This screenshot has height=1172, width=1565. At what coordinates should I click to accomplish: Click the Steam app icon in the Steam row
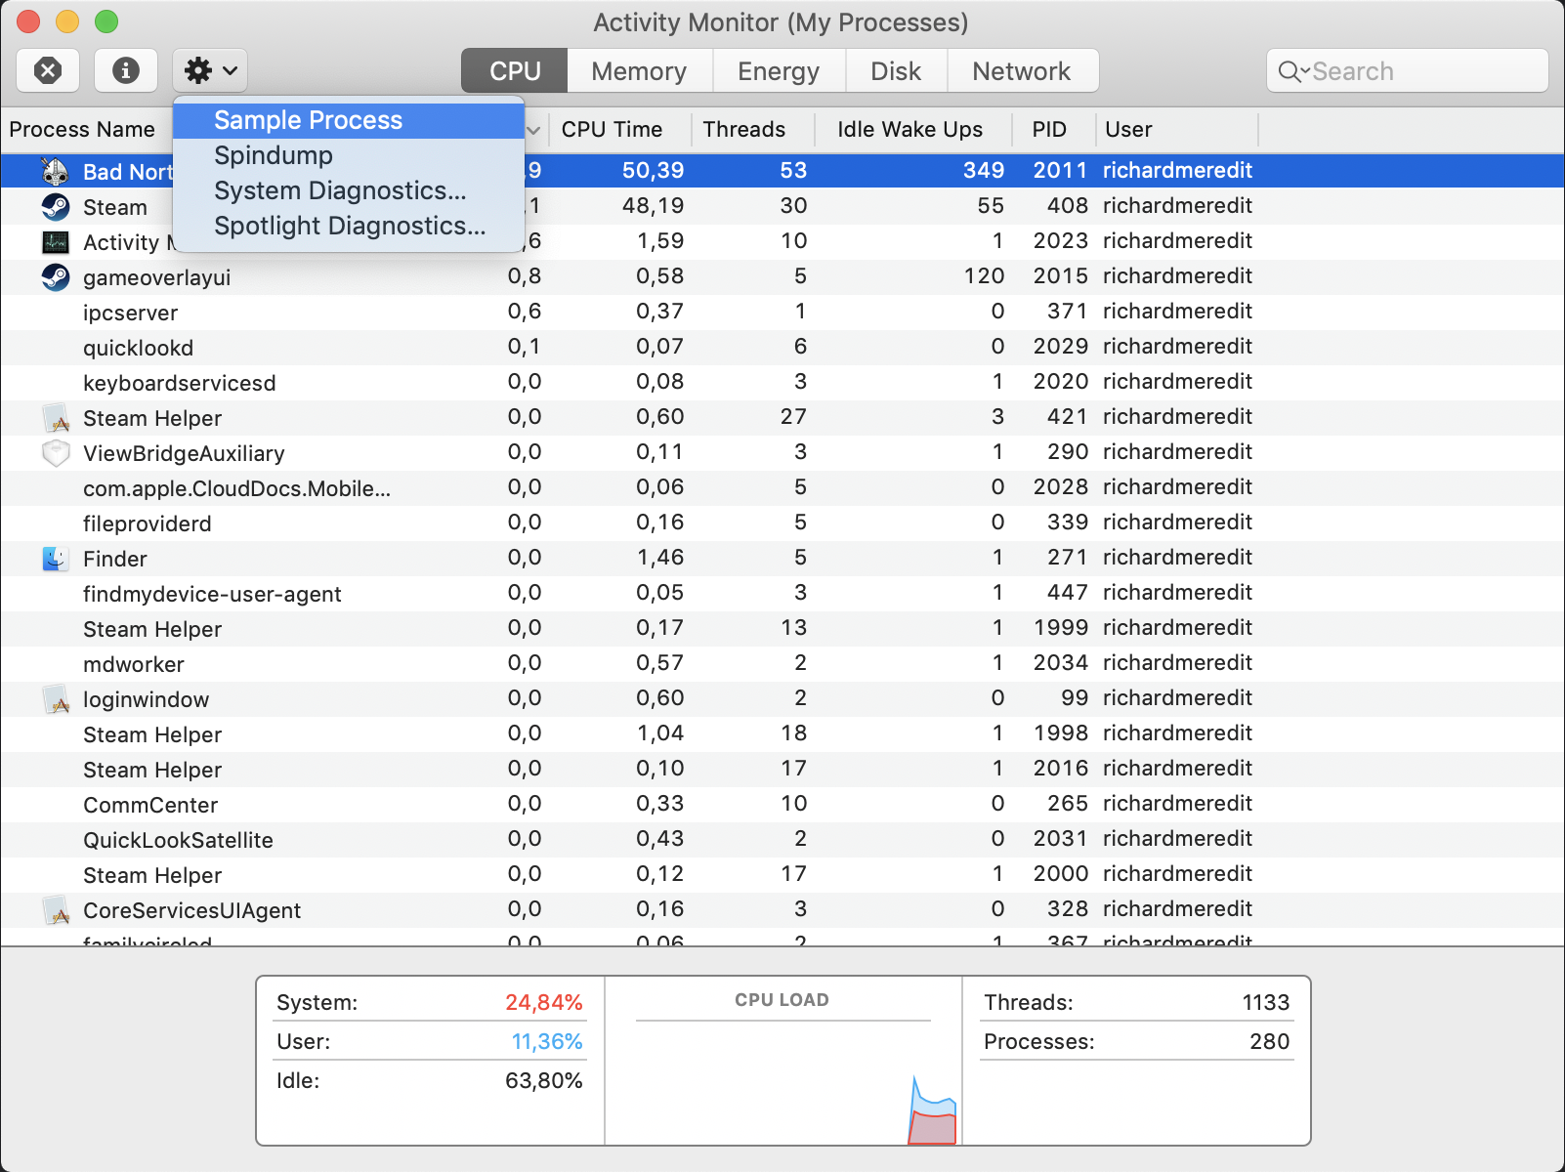(56, 206)
